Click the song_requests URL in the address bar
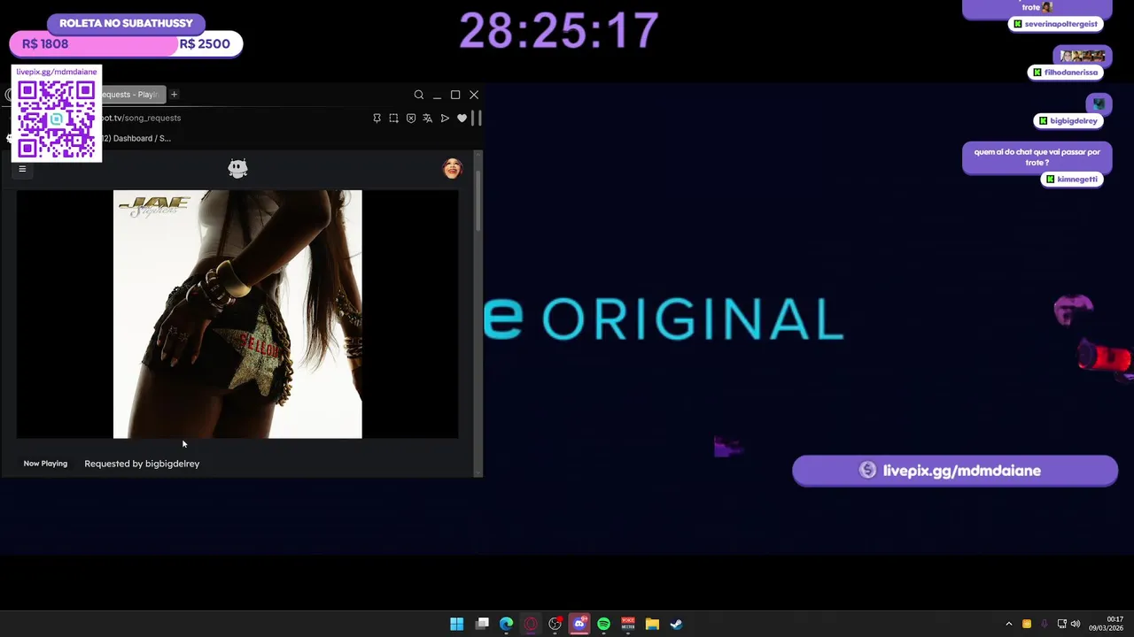Image resolution: width=1134 pixels, height=637 pixels. [142, 118]
